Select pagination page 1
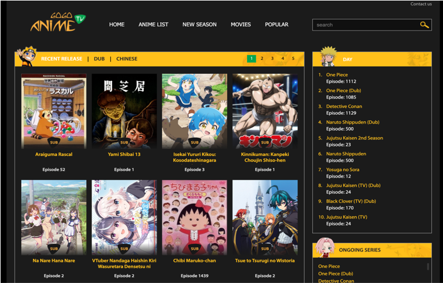The width and height of the screenshot is (443, 283). coord(252,59)
